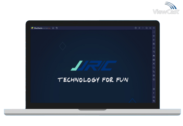The height and width of the screenshot is (126, 183).
Task: Click the circular play icon in side toolbar
Action: [154, 52]
